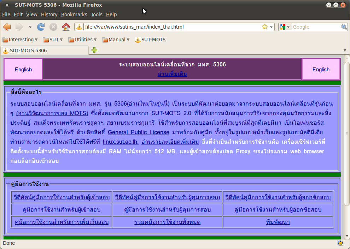Click the scrollbar up arrow
This screenshot has width=350, height=249.
click(347, 59)
